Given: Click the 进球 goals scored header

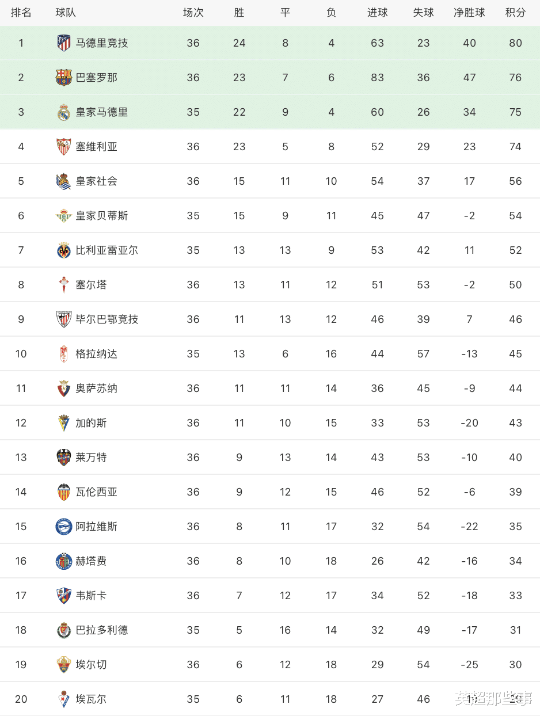Looking at the screenshot, I should [377, 13].
